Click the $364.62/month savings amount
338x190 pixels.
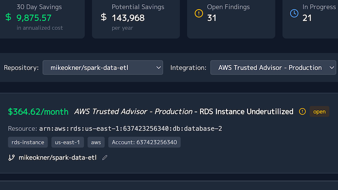point(38,111)
